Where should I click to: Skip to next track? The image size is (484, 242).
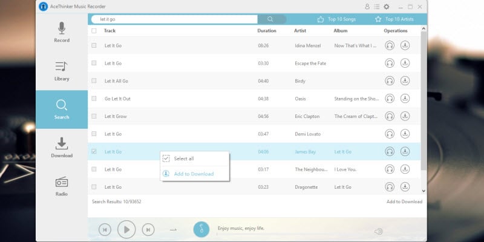(x=148, y=230)
